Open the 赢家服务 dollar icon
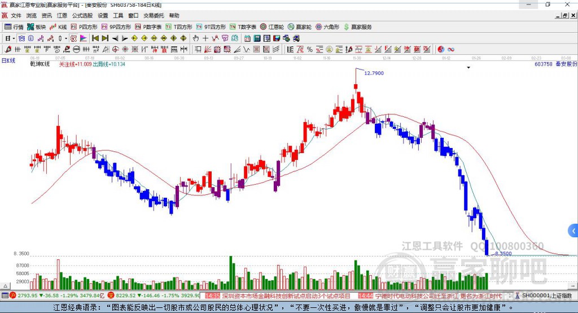The image size is (578, 313). [357, 27]
